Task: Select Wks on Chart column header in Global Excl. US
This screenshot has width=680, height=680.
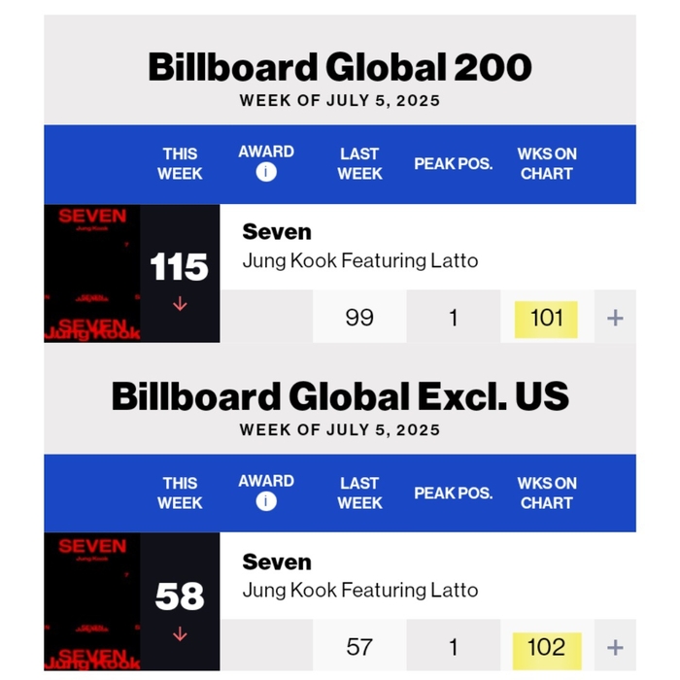Action: (546, 493)
